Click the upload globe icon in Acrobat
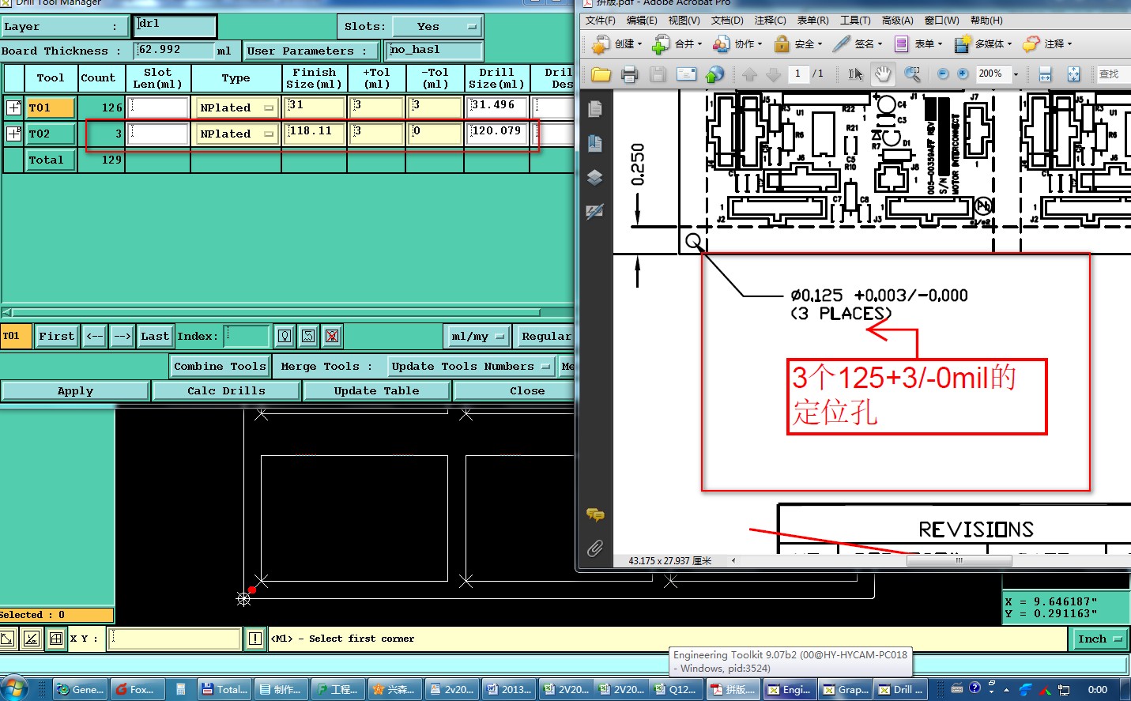This screenshot has width=1131, height=701. [714, 74]
